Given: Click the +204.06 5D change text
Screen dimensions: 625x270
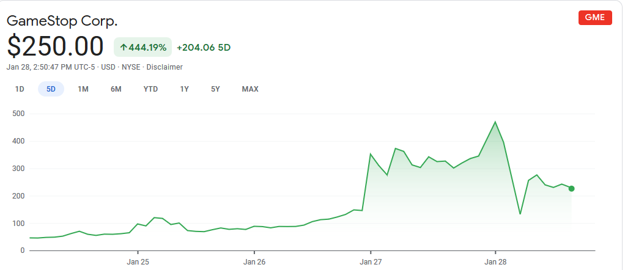Looking at the screenshot, I should (204, 48).
